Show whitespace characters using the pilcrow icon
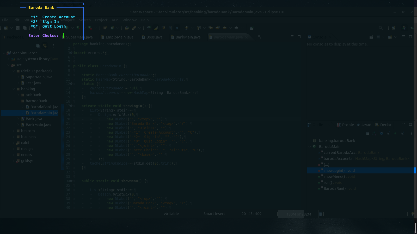Screen dimensions: 417x234 tap(177, 28)
